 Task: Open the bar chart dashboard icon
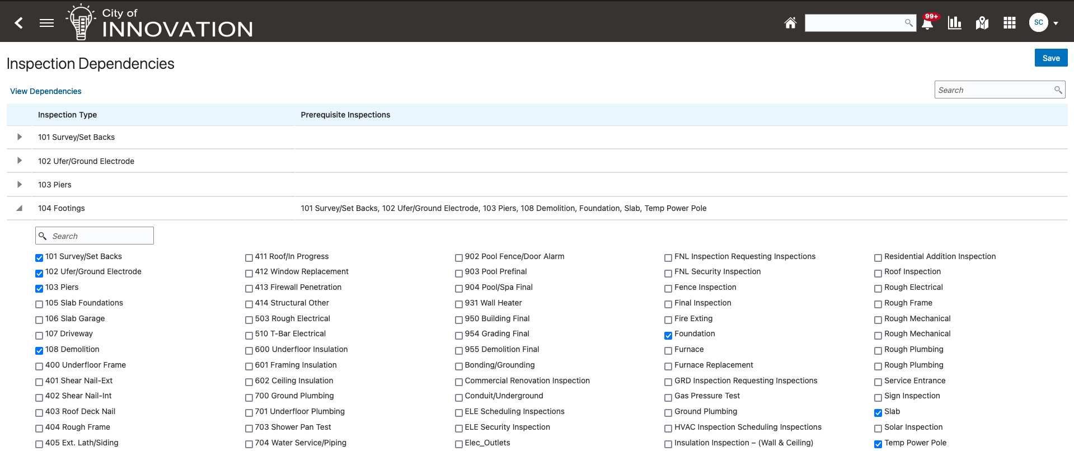click(955, 23)
